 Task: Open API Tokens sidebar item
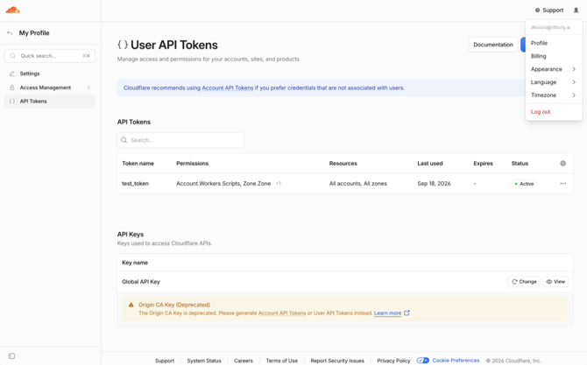tap(50, 102)
